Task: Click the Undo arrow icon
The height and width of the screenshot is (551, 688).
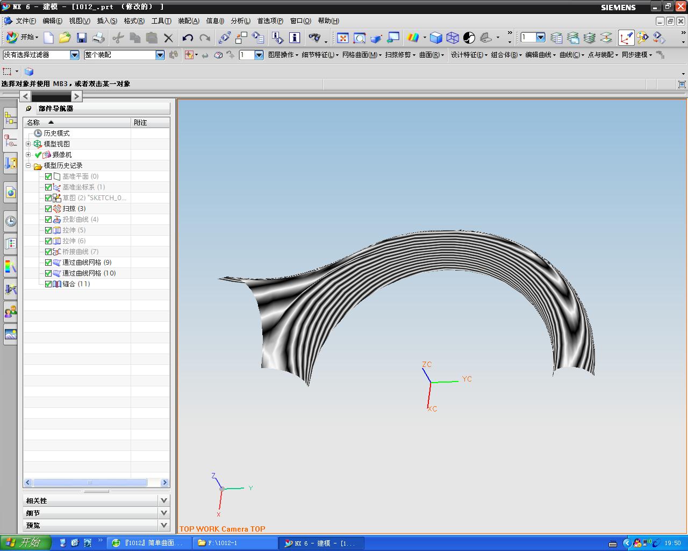Action: 188,38
